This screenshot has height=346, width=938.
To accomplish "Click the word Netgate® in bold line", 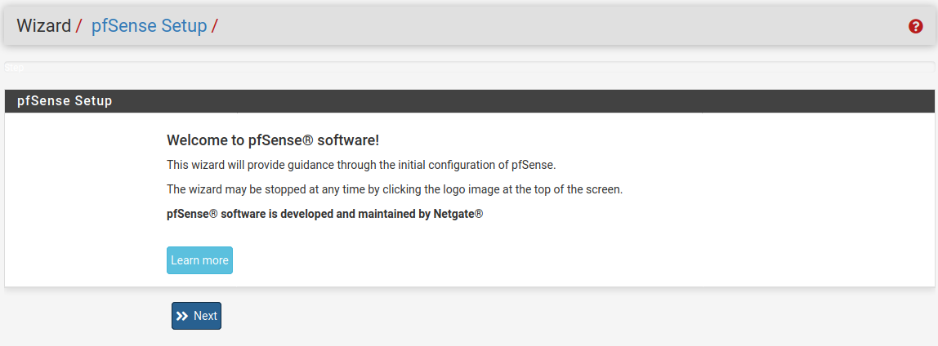I will pos(457,215).
